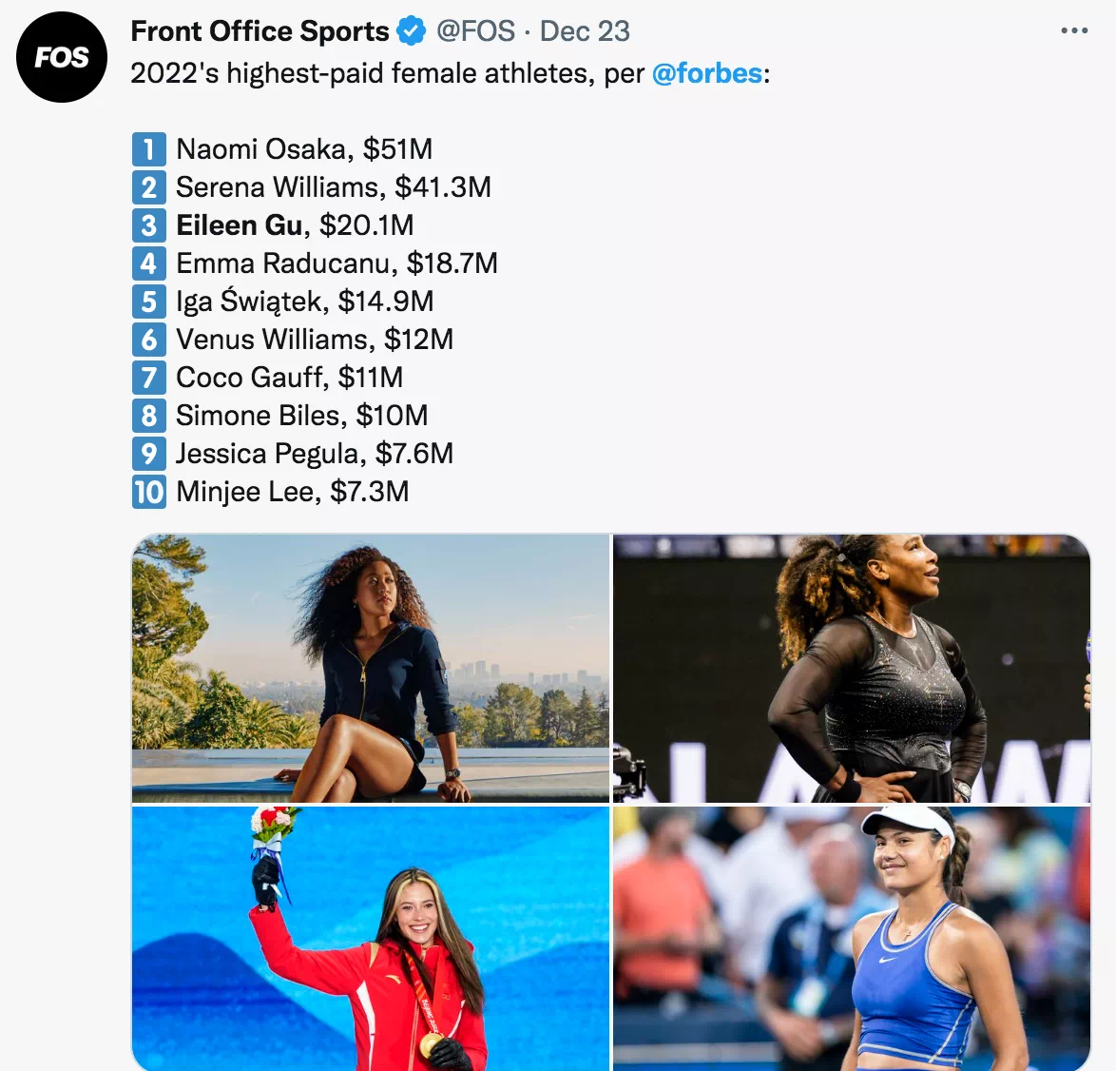Open the @forbes mention link

[706, 73]
